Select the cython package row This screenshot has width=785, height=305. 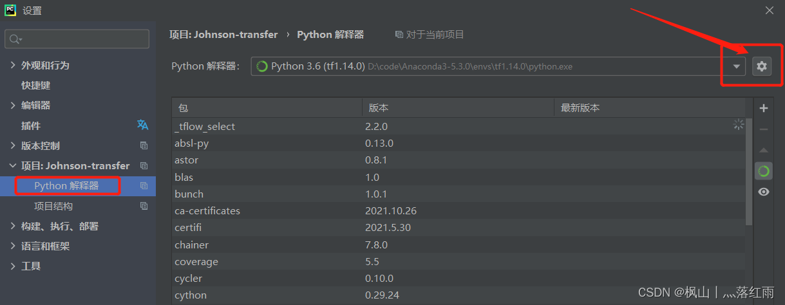tap(459, 295)
